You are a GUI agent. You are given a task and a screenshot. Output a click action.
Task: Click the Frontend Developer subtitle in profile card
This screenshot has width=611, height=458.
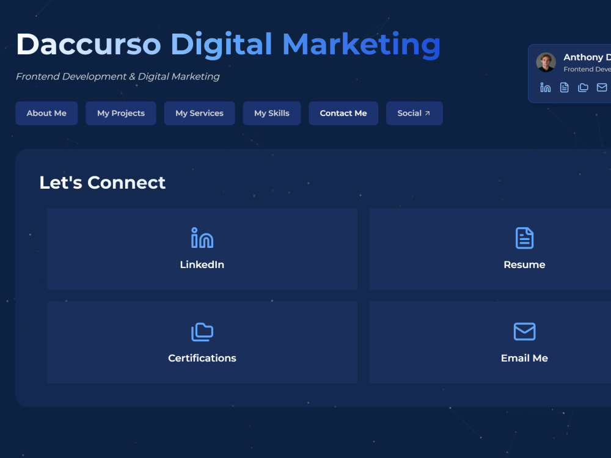[x=587, y=70]
